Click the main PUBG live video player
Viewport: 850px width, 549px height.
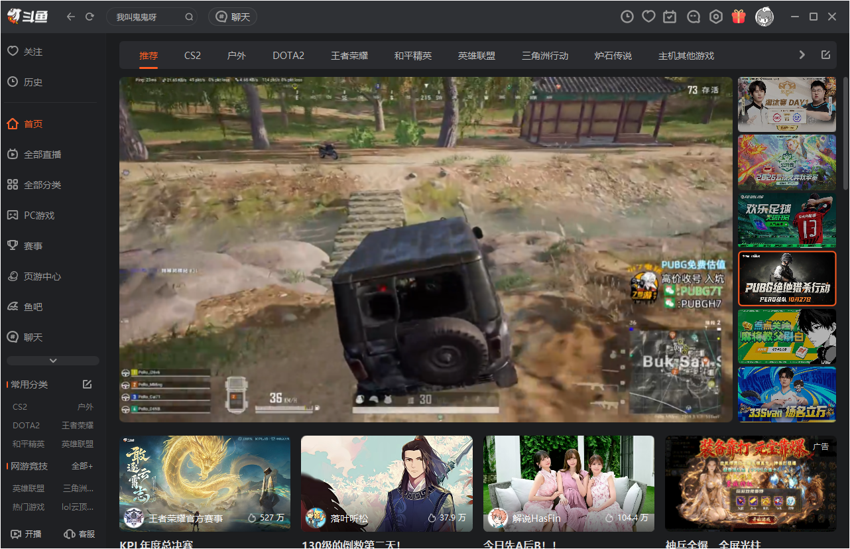[426, 249]
